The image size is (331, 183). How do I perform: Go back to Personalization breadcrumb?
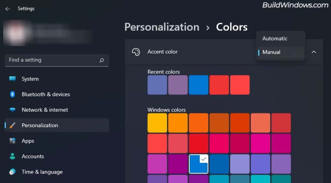162,27
